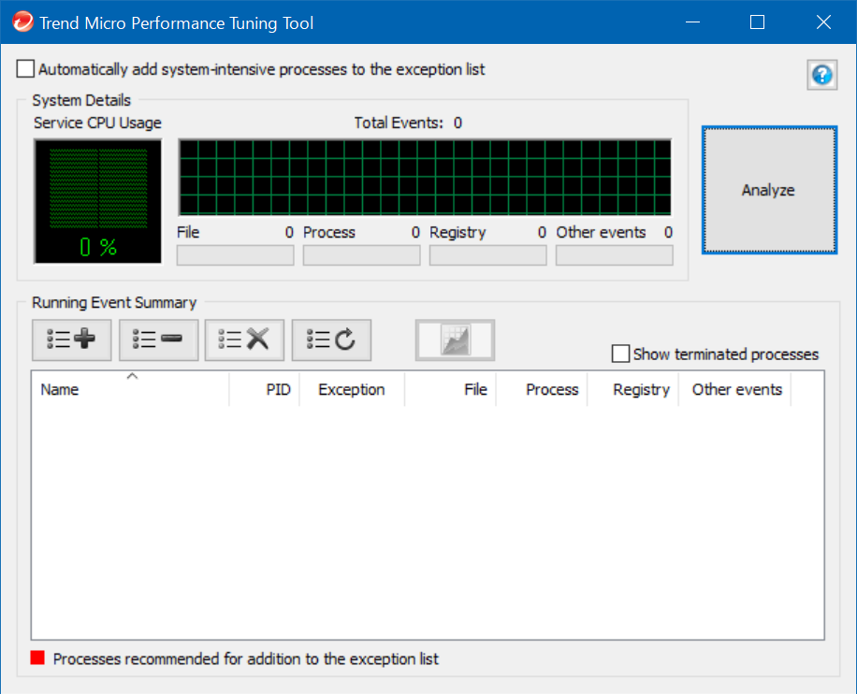
Task: Click the Service CPU Usage meter
Action: click(98, 201)
